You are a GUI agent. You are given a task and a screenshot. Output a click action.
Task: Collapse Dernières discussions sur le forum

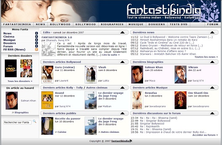pos(212,113)
